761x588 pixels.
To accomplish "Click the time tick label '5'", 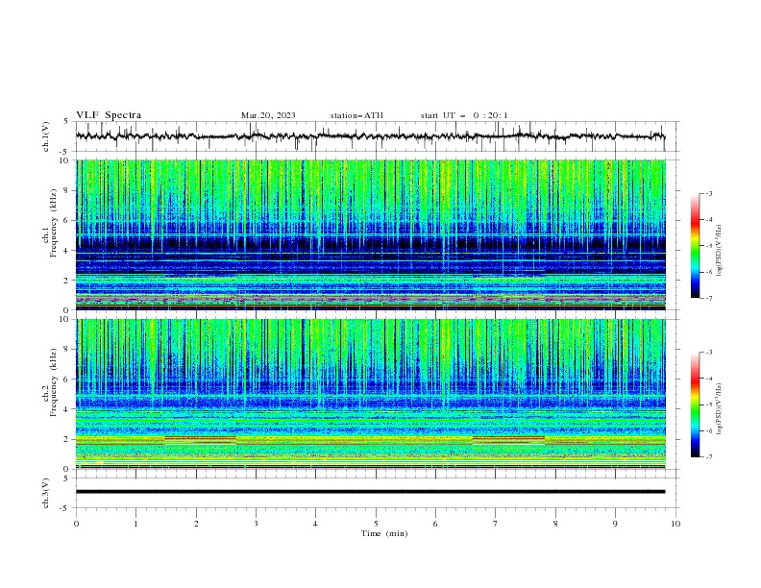I will pos(376,524).
